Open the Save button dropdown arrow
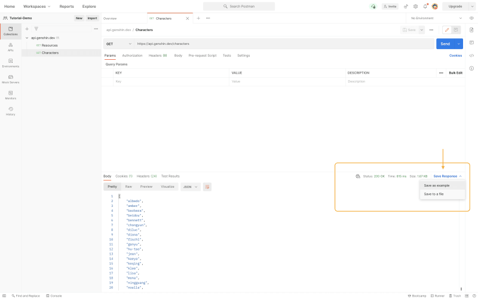 (422, 30)
